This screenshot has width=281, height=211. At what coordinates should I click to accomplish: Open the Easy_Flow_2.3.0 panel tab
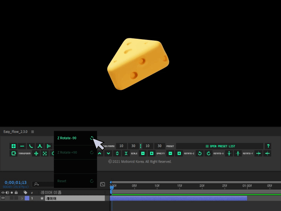point(15,132)
